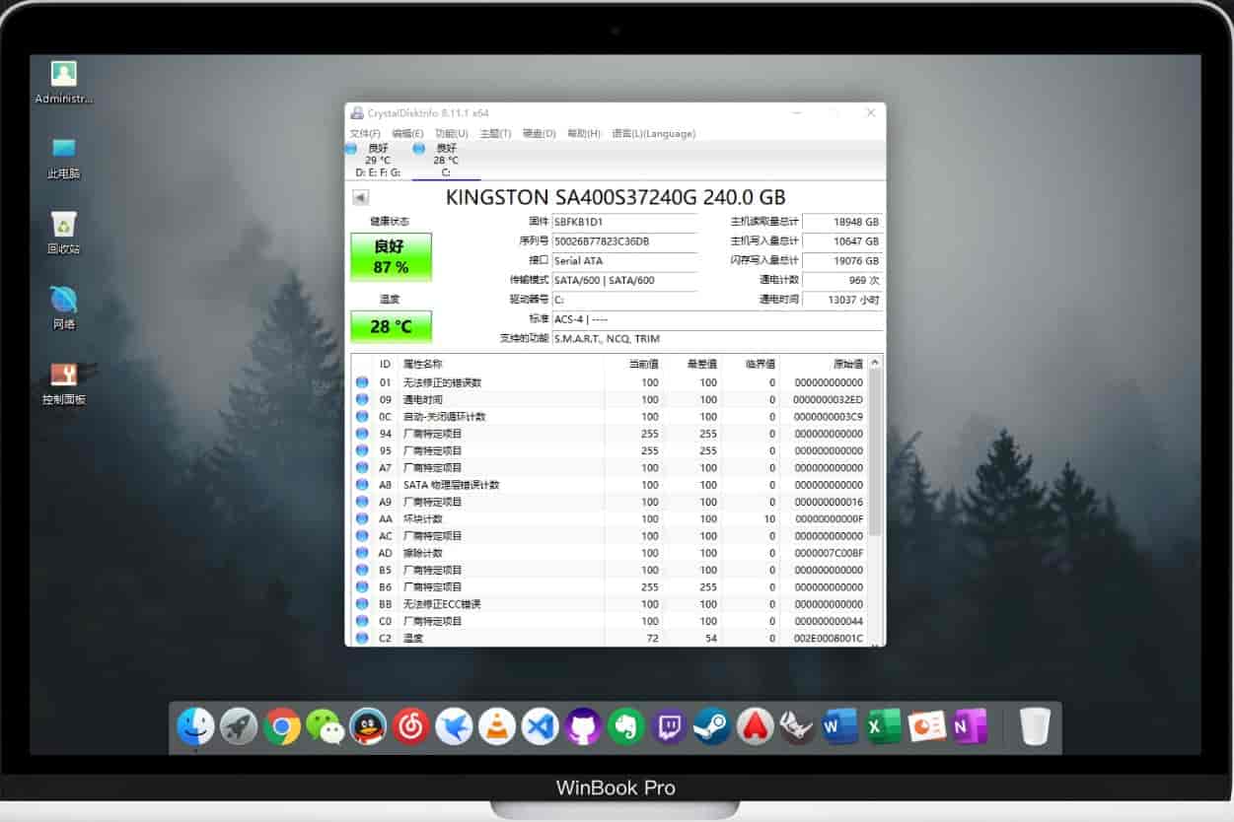This screenshot has width=1234, height=822.
Task: Click the 18948 GB host reads value
Action: (x=841, y=222)
